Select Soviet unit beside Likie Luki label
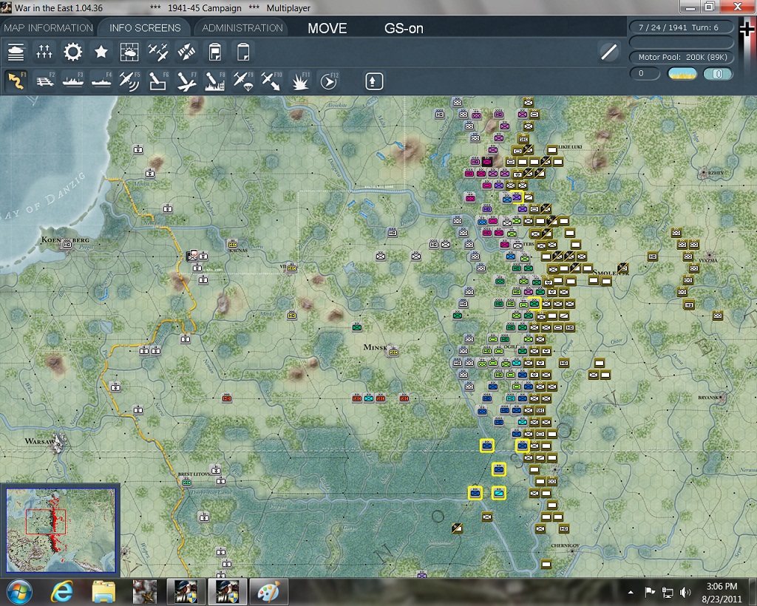 pyautogui.click(x=551, y=151)
